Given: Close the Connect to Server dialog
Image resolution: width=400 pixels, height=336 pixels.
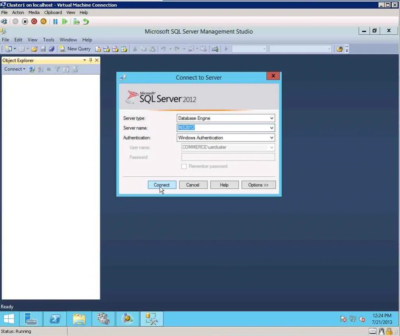Looking at the screenshot, I should (x=273, y=76).
